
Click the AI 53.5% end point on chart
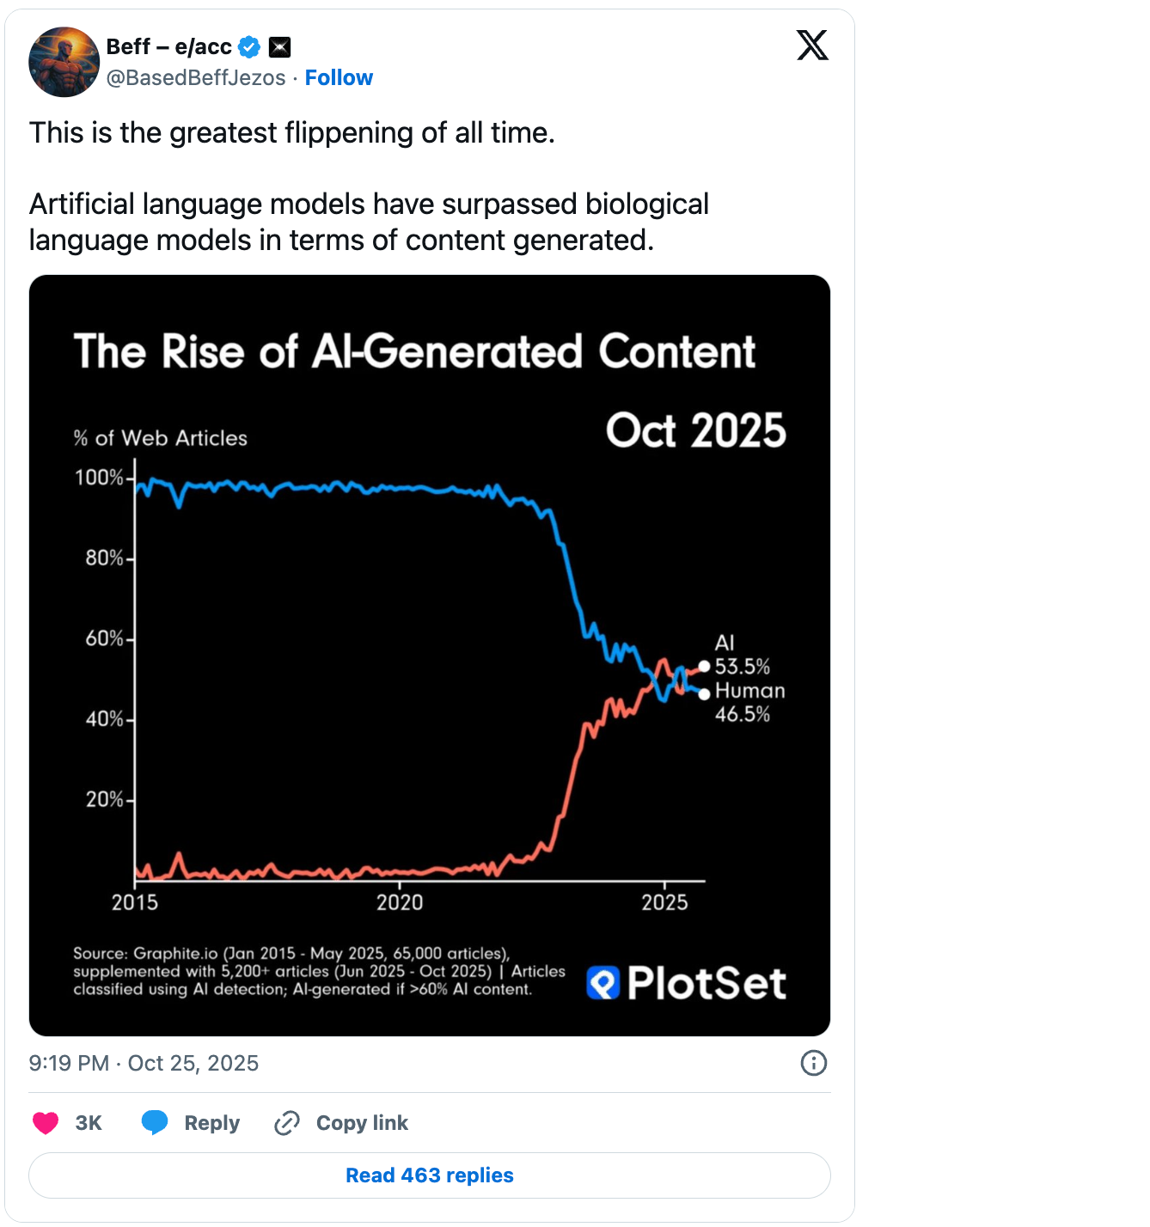pos(704,666)
